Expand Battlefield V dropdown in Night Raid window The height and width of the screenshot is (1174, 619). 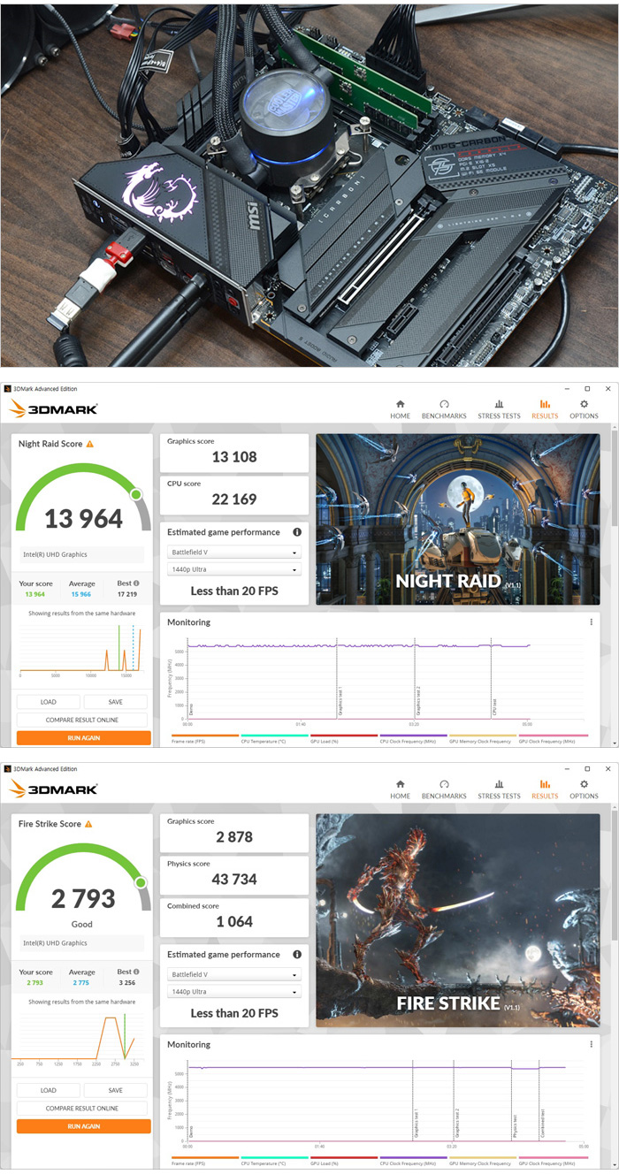(234, 552)
